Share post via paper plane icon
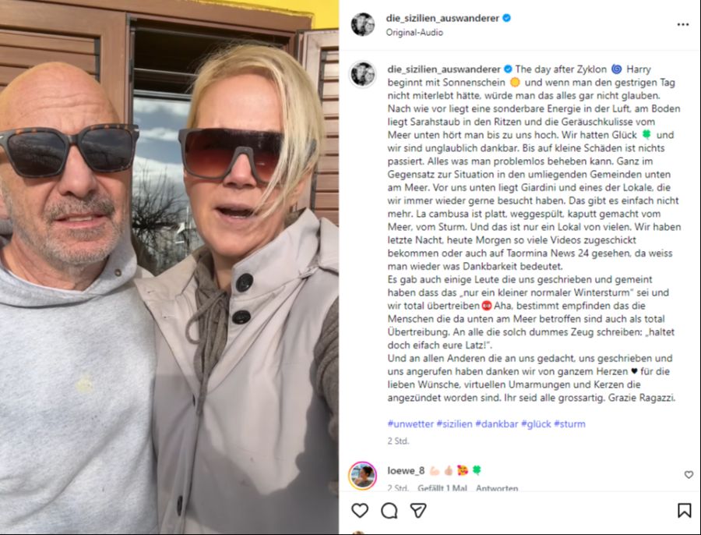This screenshot has width=701, height=535. [x=418, y=510]
